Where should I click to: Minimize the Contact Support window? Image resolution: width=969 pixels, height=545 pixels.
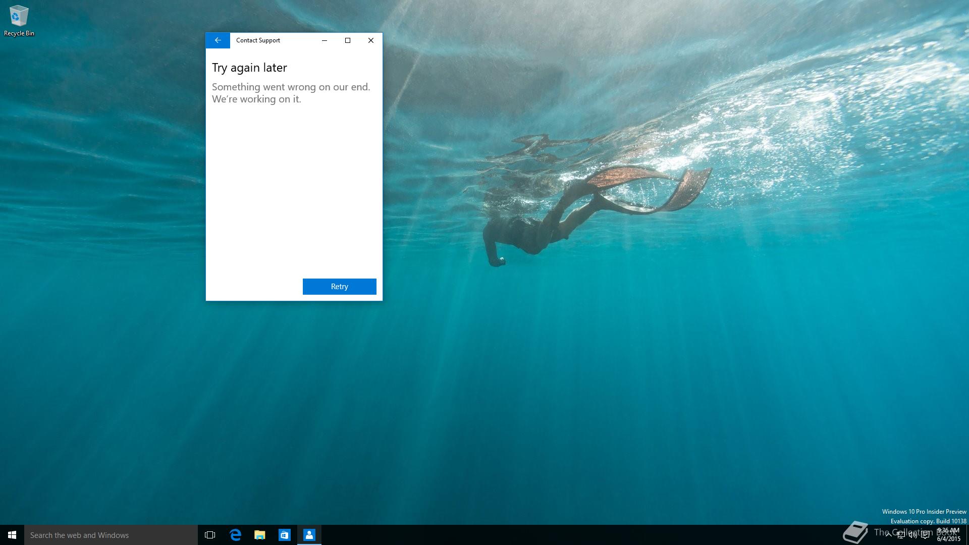tap(325, 40)
